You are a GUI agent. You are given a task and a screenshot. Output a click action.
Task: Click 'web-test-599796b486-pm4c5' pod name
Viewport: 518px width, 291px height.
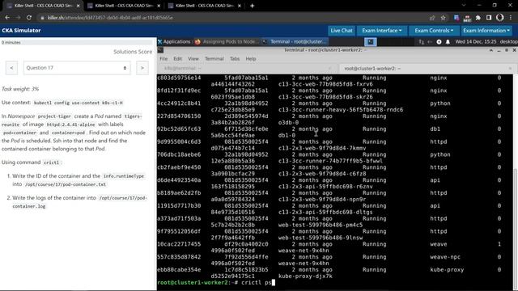click(x=321, y=225)
